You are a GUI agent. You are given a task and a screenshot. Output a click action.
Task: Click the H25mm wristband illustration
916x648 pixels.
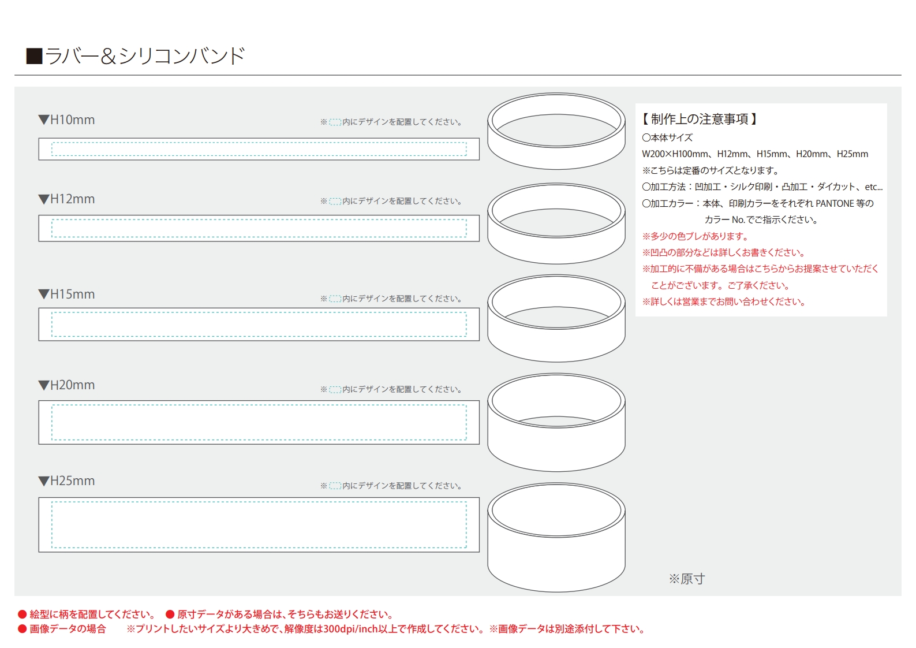pyautogui.click(x=556, y=537)
